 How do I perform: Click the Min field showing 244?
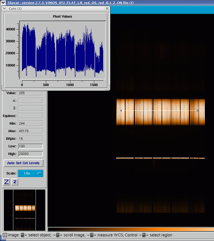[30, 123]
